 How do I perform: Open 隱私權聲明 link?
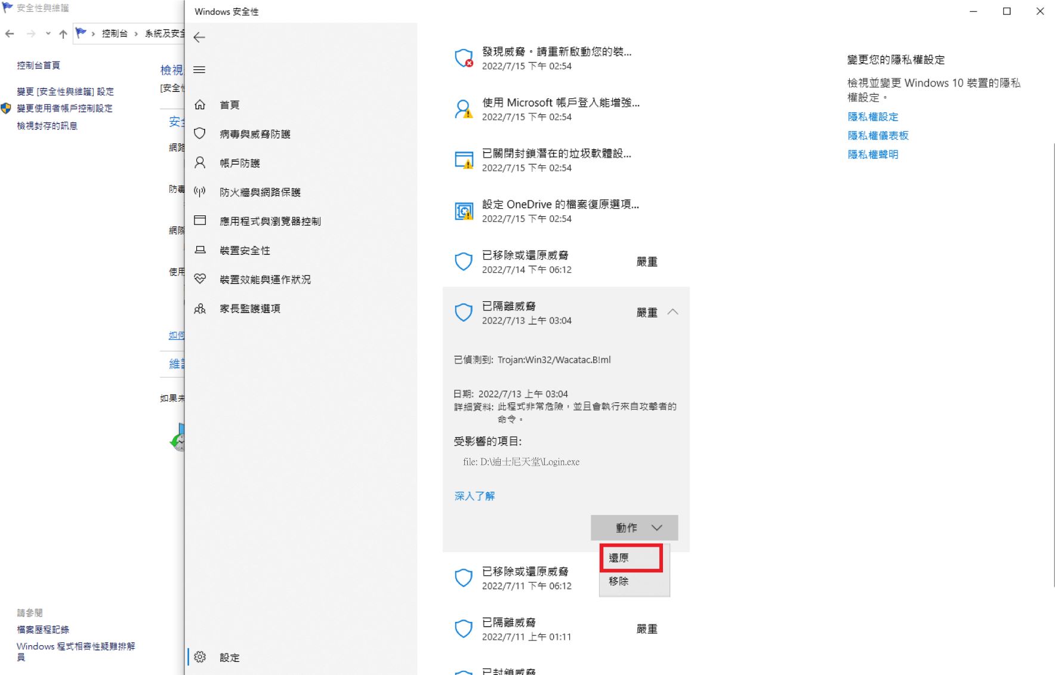click(x=873, y=155)
